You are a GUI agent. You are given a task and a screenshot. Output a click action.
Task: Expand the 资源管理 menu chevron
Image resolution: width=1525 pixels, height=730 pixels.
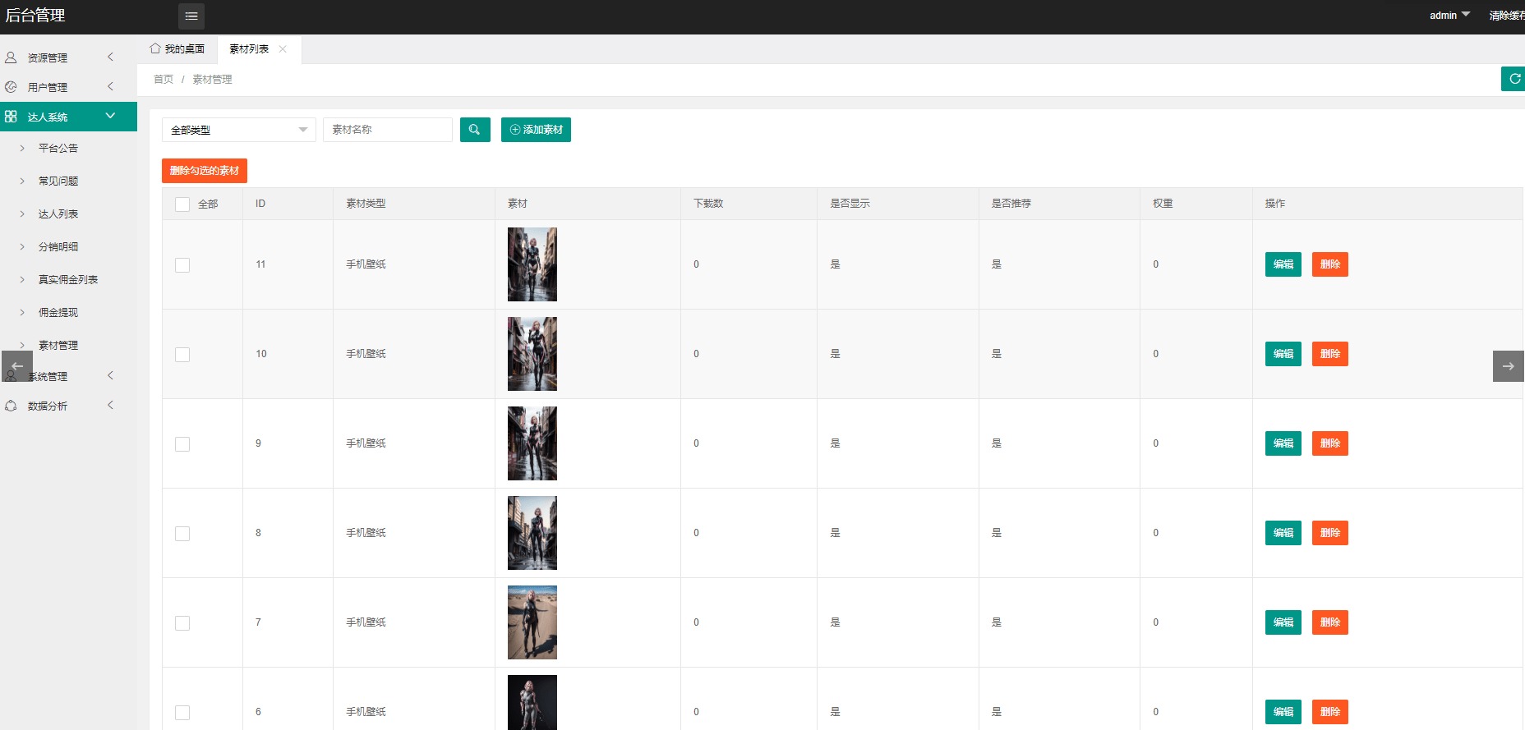(x=111, y=57)
